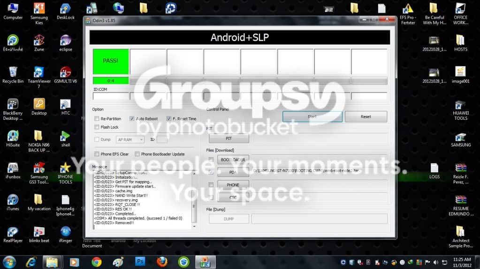Open GSMULTI V6 shortcut

[x=66, y=75]
